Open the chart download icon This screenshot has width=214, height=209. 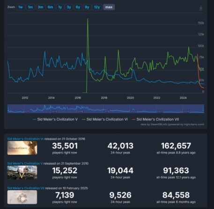pos(201,8)
